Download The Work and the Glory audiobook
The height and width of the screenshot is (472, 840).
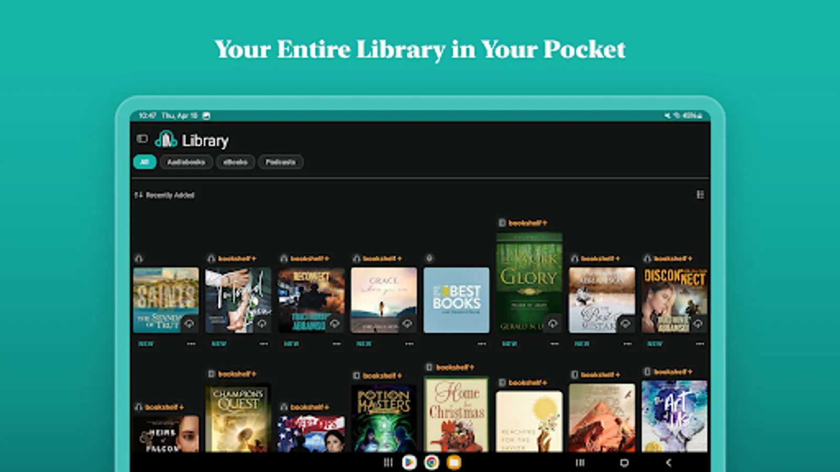click(552, 324)
